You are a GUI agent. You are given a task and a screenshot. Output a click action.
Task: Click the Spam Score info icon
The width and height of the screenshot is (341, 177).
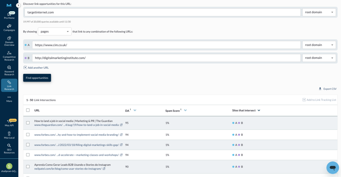pos(181,109)
